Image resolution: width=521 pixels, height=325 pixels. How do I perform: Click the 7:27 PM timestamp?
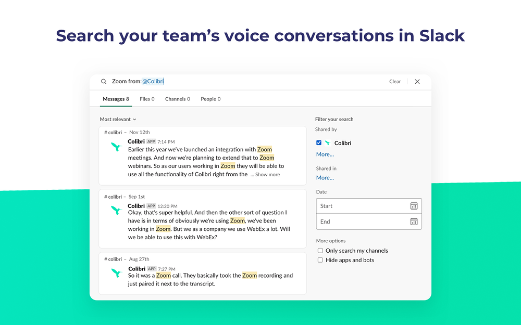(167, 269)
